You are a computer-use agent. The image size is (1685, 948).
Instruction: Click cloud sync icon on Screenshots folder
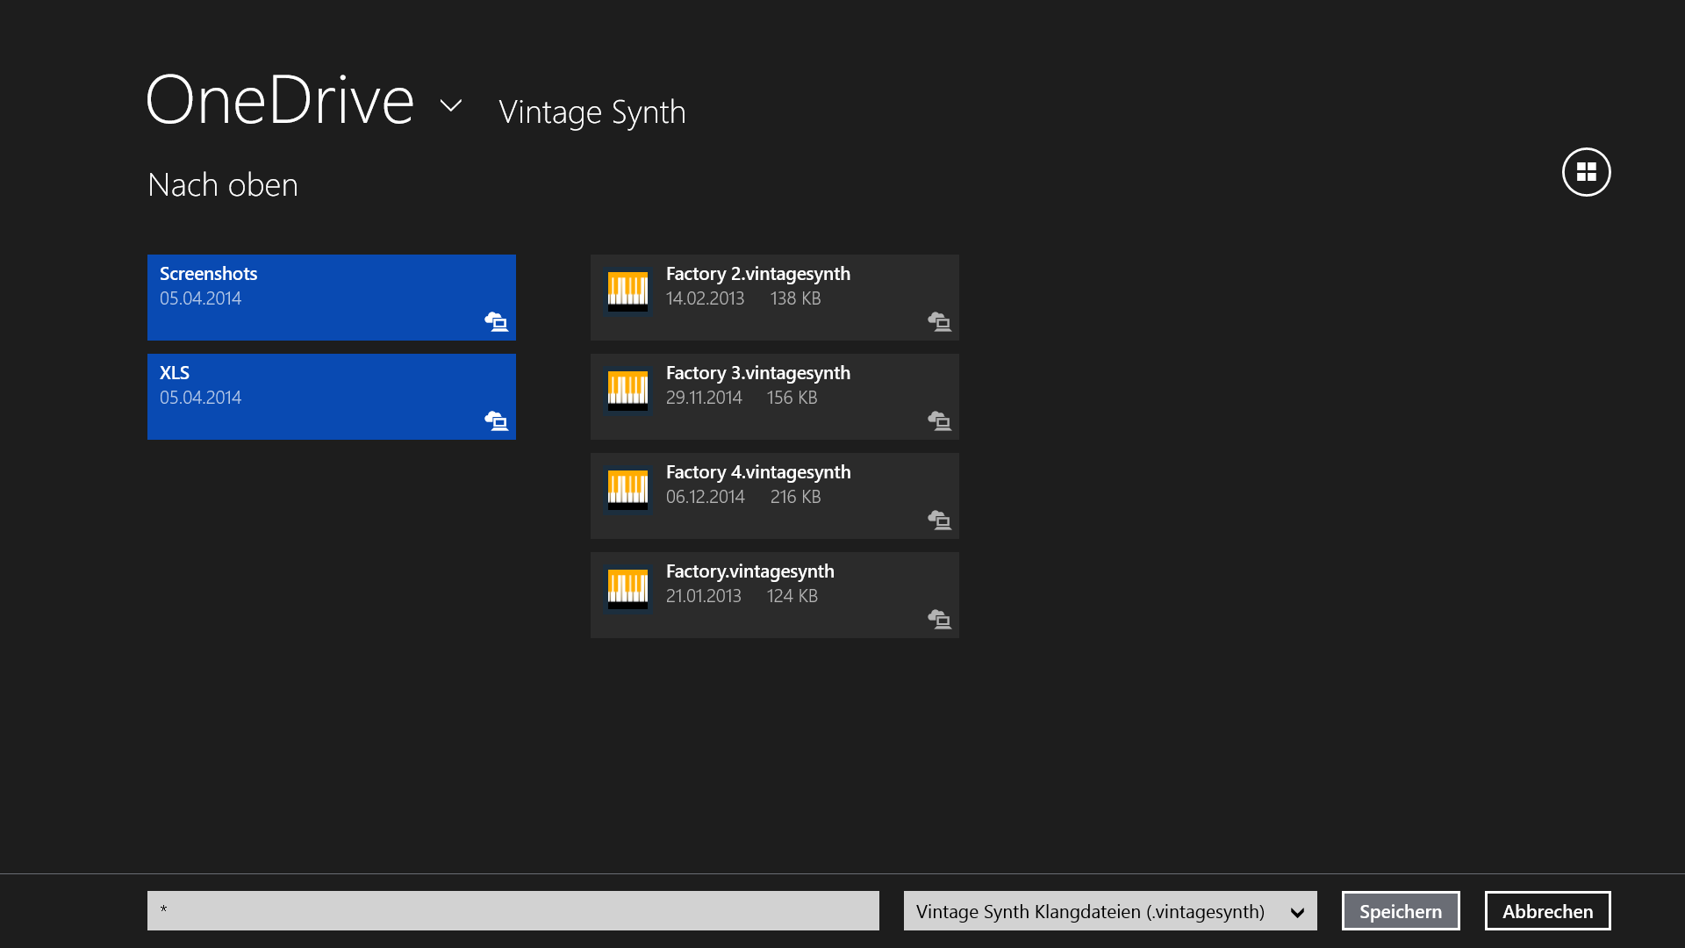(x=496, y=322)
